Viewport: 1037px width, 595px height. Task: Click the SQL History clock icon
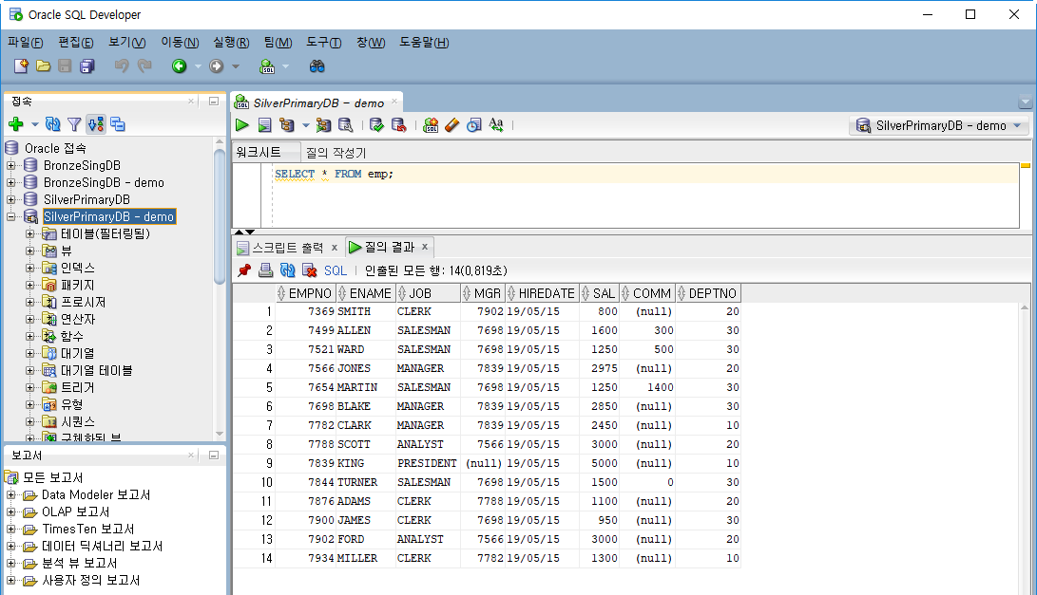(x=474, y=125)
